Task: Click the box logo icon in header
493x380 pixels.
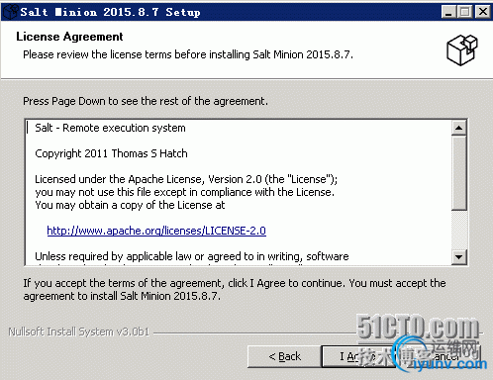Action: pyautogui.click(x=462, y=49)
